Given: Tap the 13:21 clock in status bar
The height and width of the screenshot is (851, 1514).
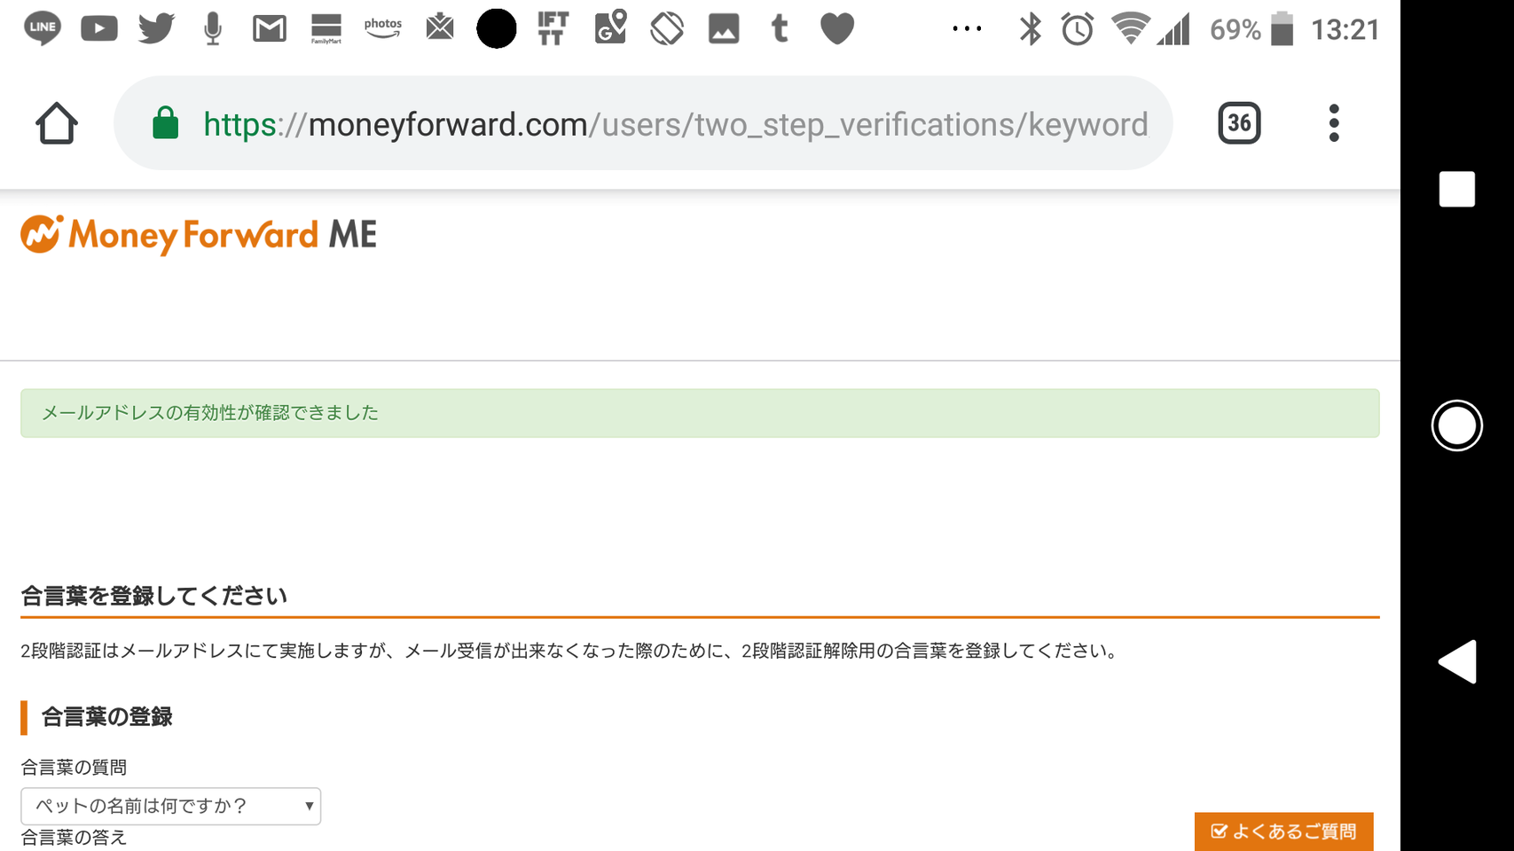Looking at the screenshot, I should 1345,30.
